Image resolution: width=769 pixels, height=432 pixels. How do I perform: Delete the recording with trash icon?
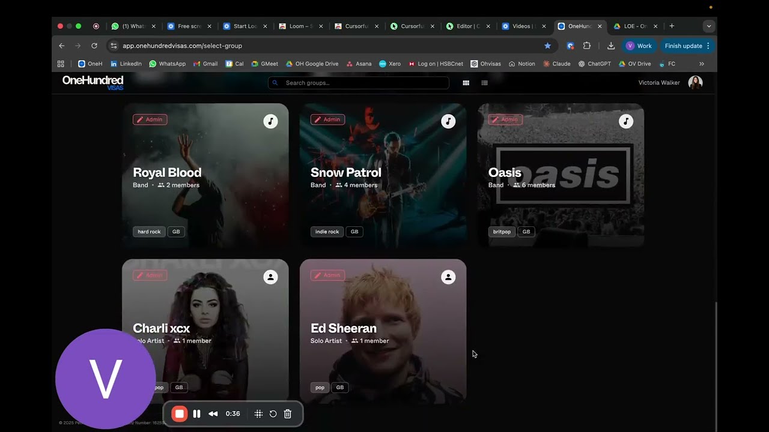[288, 413]
